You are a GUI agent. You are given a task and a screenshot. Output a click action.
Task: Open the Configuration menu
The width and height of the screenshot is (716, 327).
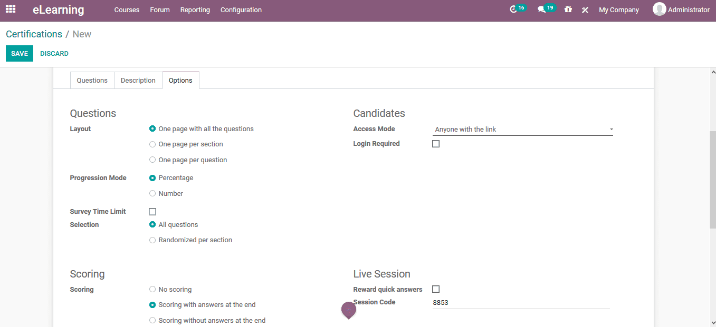[241, 10]
